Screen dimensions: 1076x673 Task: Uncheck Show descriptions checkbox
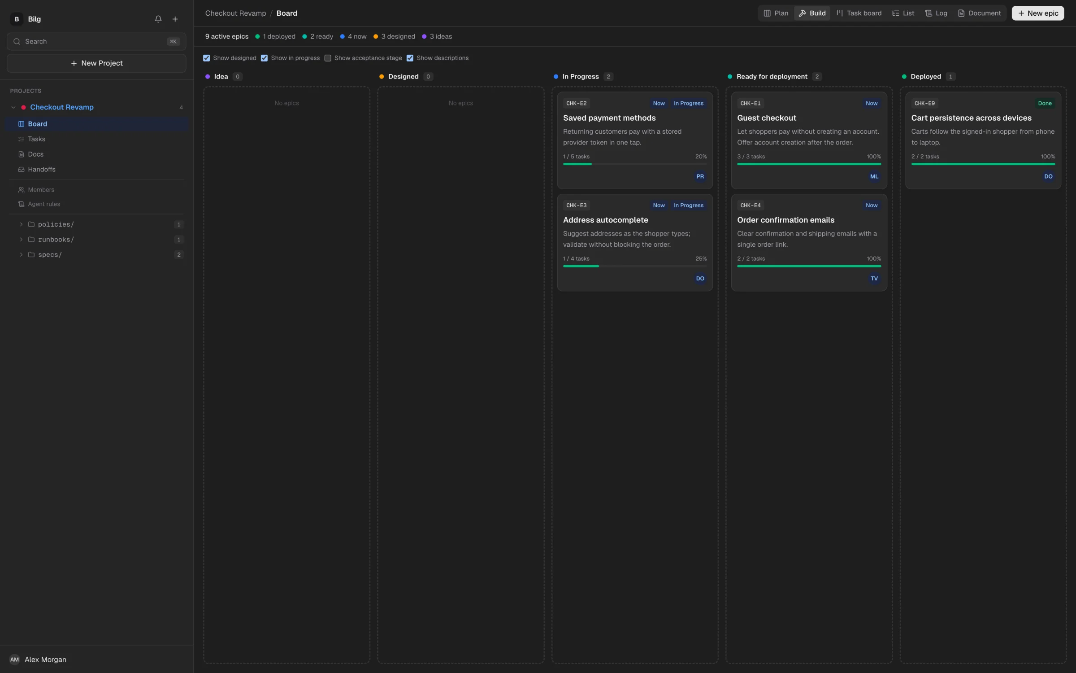[410, 58]
